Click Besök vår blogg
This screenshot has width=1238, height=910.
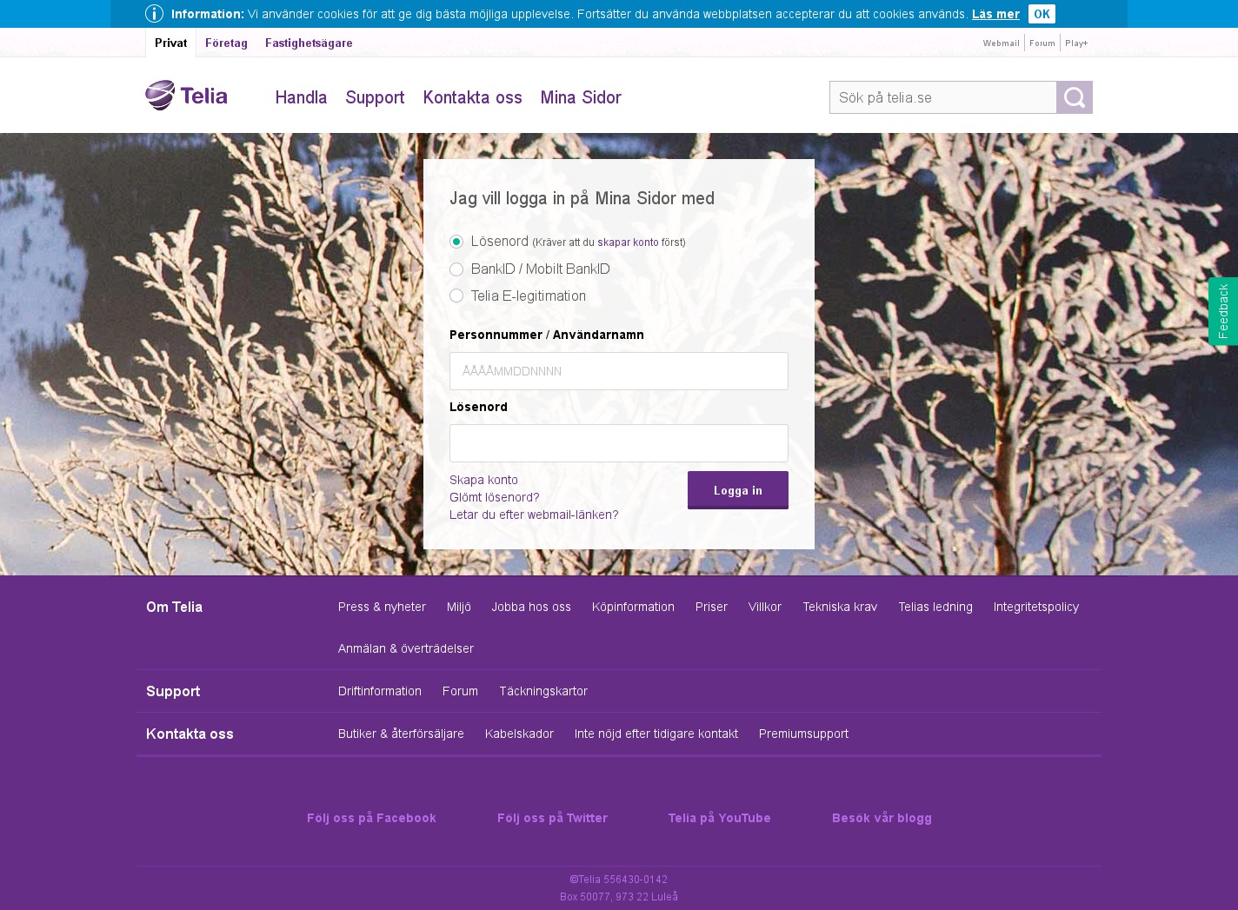(x=882, y=818)
